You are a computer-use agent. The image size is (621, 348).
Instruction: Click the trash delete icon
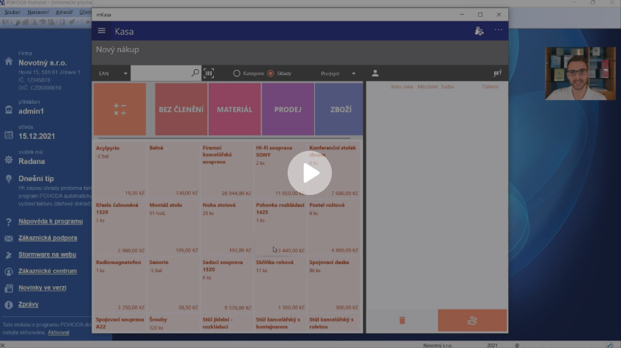402,320
